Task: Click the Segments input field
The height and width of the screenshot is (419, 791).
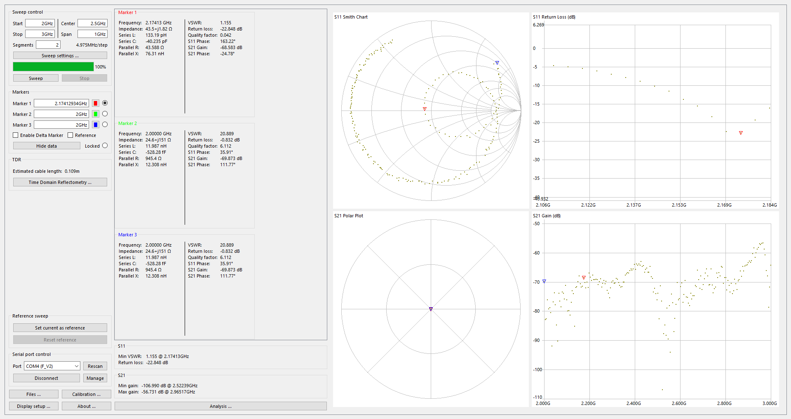Action: pos(48,45)
